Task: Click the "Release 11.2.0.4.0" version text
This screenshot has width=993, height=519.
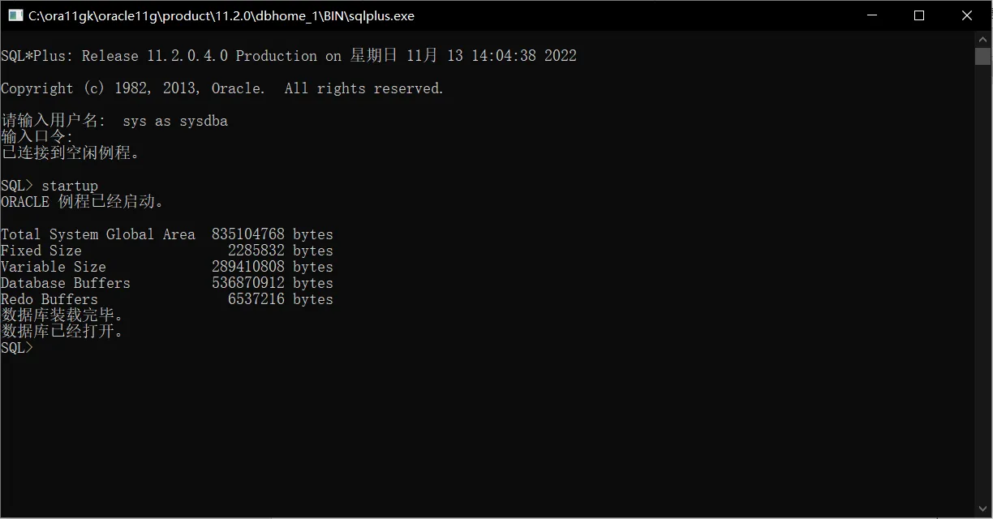Action: pyautogui.click(x=155, y=56)
